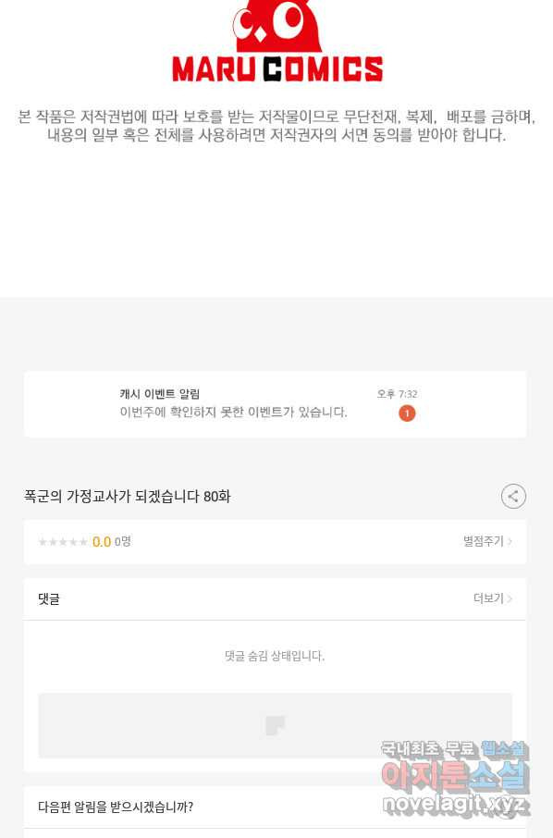Viewport: 553px width, 838px height.
Task: Click the 댓글 숨김 상태입니다 message
Action: click(x=275, y=656)
